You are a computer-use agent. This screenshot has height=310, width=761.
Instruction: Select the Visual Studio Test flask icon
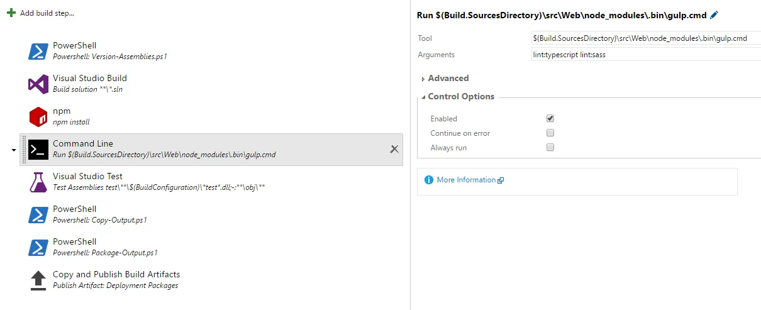[38, 182]
